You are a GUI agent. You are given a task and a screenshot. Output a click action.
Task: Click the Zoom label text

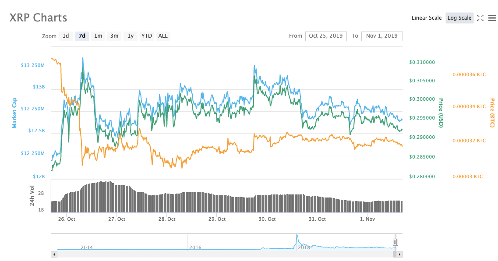[x=49, y=36]
